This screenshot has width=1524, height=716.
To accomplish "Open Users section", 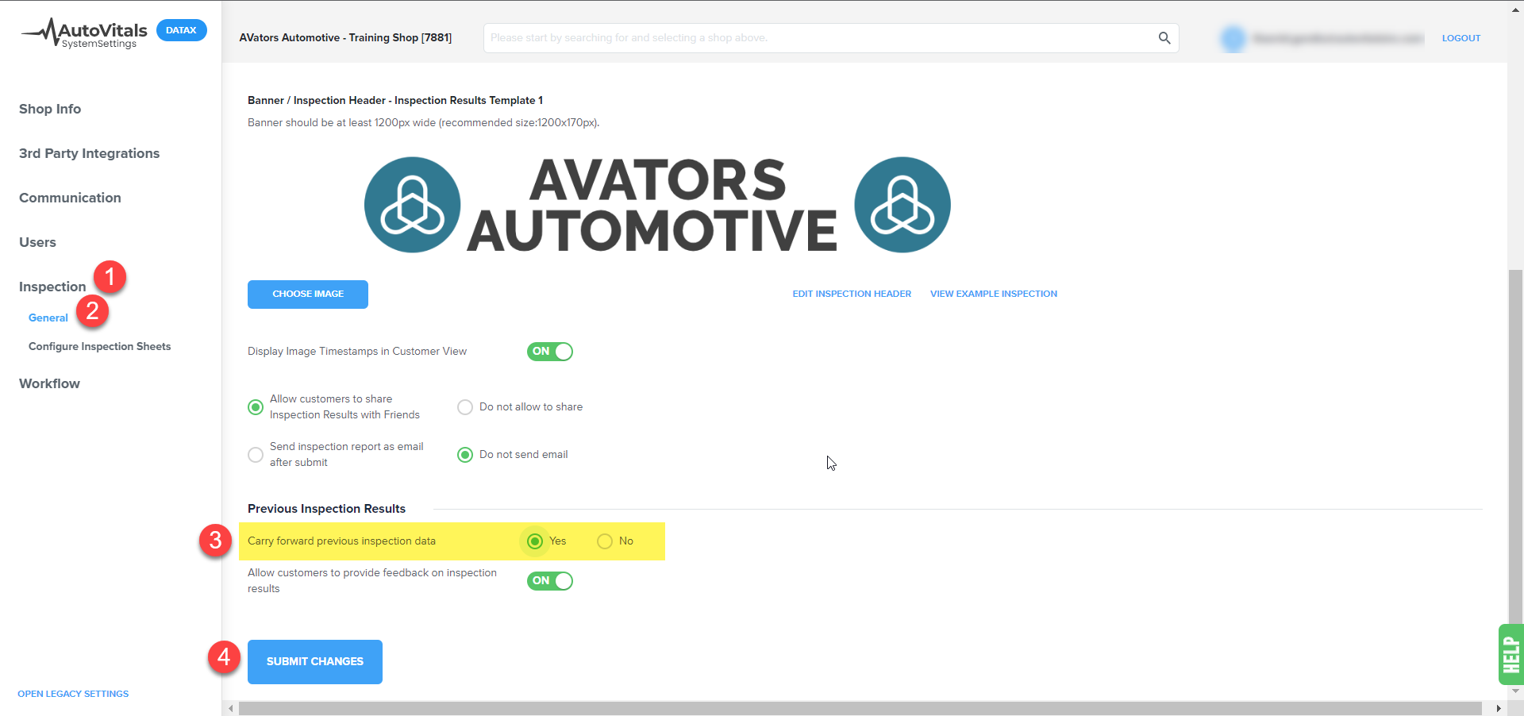I will 37,242.
